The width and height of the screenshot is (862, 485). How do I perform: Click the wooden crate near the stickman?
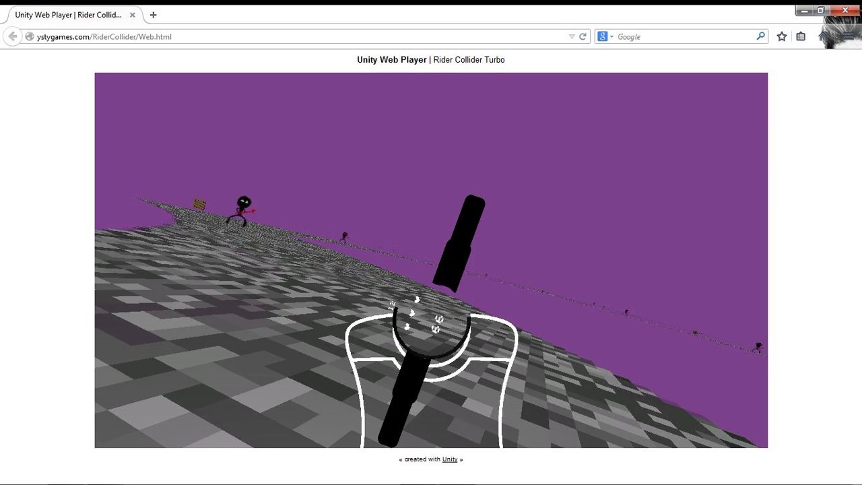point(200,203)
